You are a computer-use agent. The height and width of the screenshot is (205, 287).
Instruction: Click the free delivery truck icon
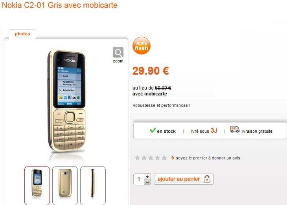coord(235,129)
